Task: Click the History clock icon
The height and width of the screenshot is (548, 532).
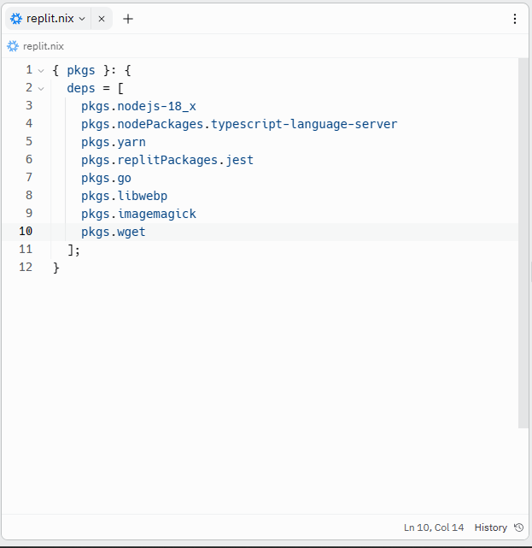Action: [518, 527]
